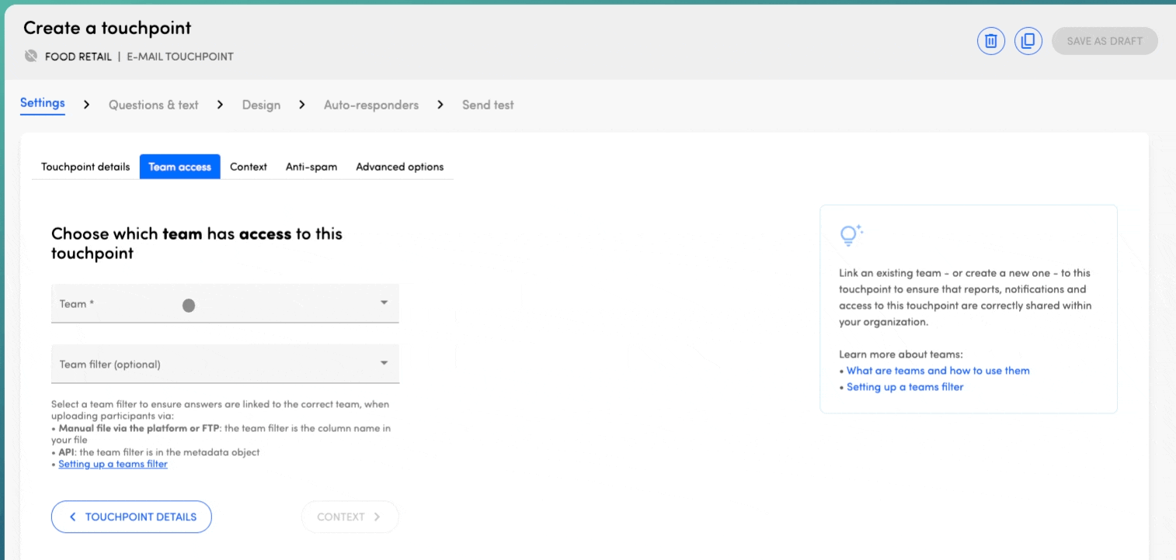The width and height of the screenshot is (1176, 560).
Task: Open the Context tab
Action: (248, 167)
